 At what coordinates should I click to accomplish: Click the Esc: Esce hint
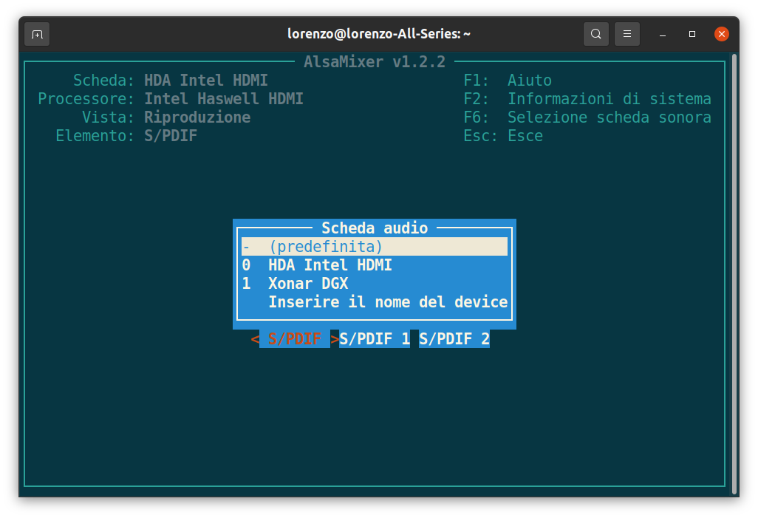pos(503,136)
